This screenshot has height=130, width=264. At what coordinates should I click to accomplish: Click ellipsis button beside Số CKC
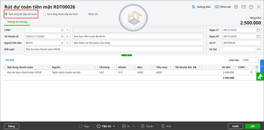258,49
